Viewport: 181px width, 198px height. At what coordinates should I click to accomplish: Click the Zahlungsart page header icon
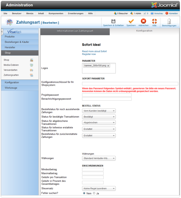coord(10,22)
